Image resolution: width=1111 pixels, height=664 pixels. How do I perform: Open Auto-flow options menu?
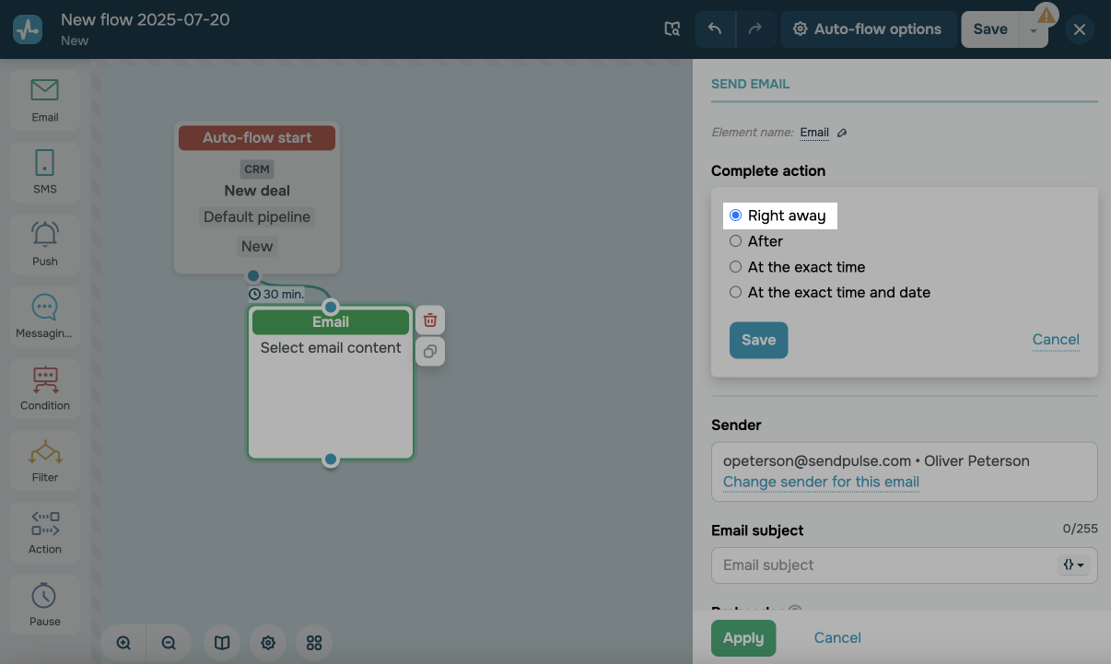[867, 29]
